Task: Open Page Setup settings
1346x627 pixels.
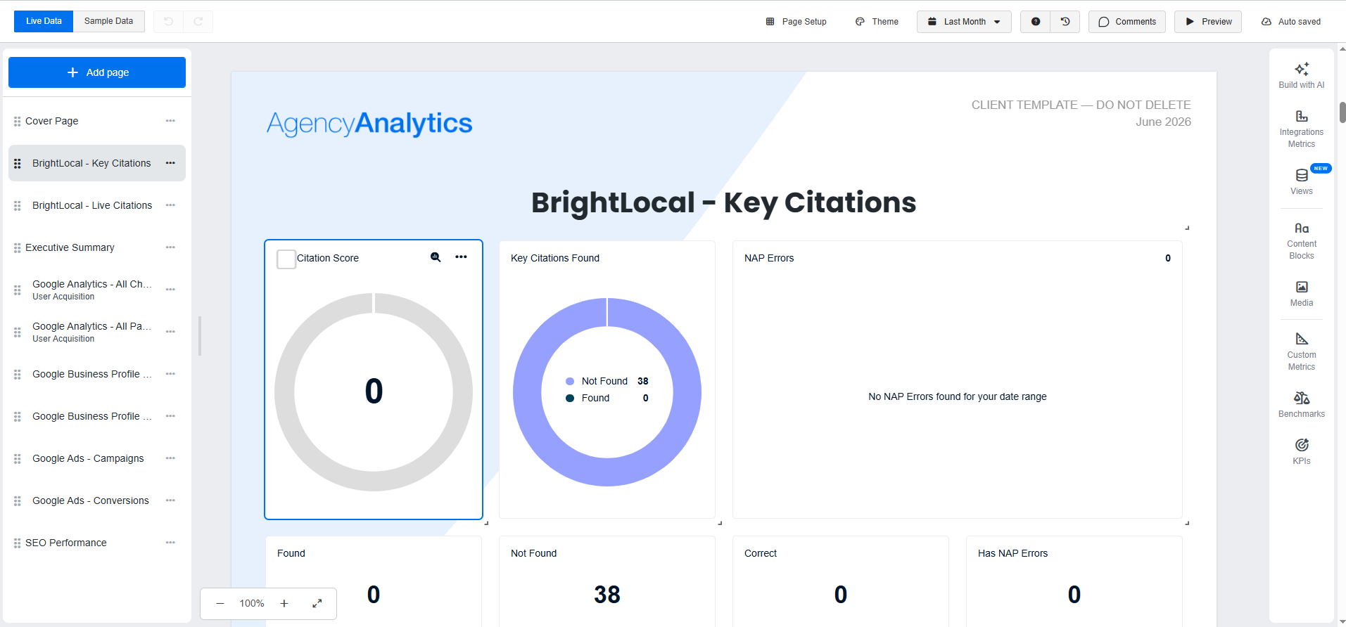Action: coord(796,22)
